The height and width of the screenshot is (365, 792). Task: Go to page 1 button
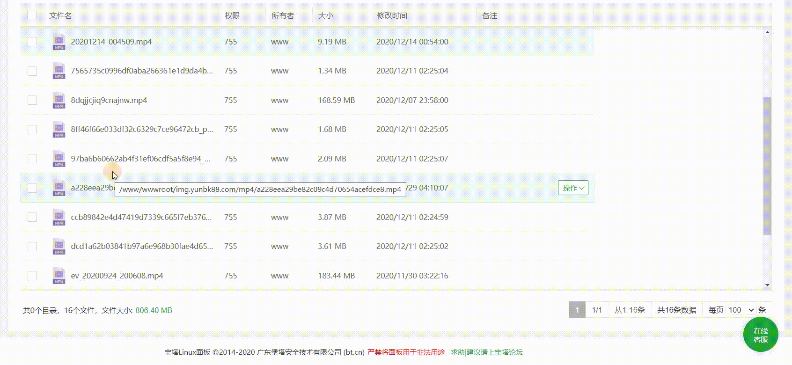(577, 310)
